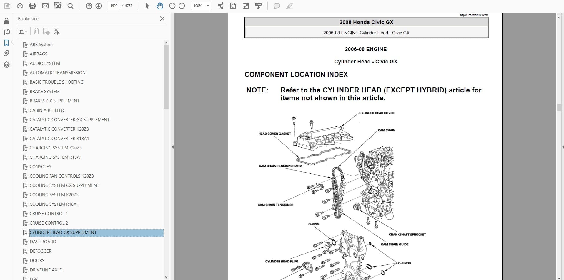Image resolution: width=564 pixels, height=280 pixels.
Task: Activate the Hand pan tool
Action: [x=160, y=6]
